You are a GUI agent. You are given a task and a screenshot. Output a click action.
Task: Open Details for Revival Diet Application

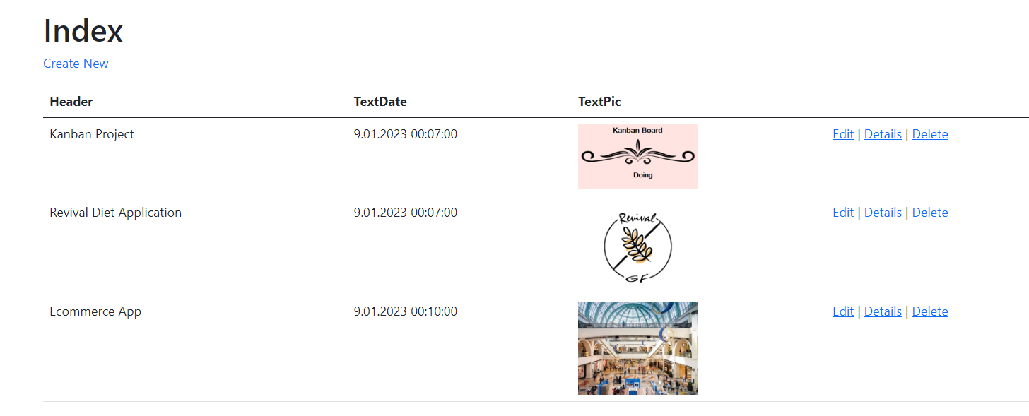[883, 213]
